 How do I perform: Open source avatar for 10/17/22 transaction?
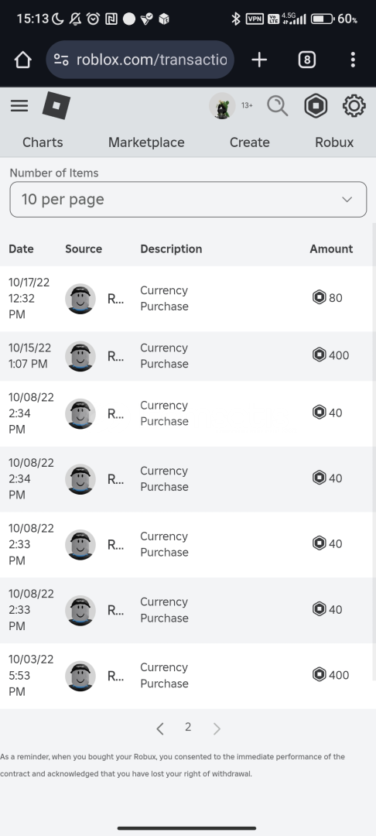pyautogui.click(x=80, y=299)
